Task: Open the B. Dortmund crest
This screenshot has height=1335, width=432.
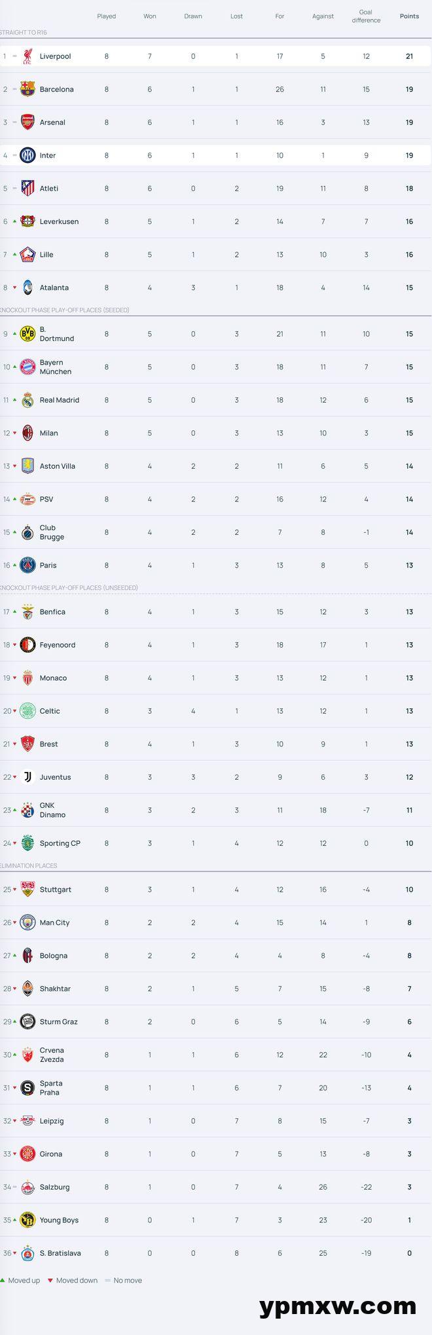Action: coord(27,334)
